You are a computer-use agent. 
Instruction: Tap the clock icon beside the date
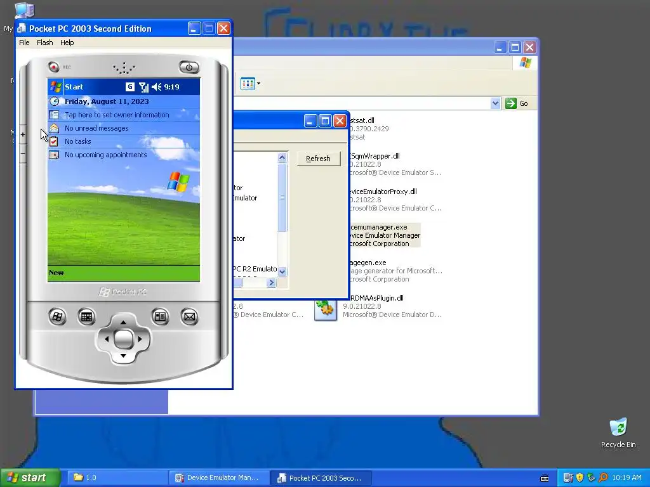(x=55, y=101)
